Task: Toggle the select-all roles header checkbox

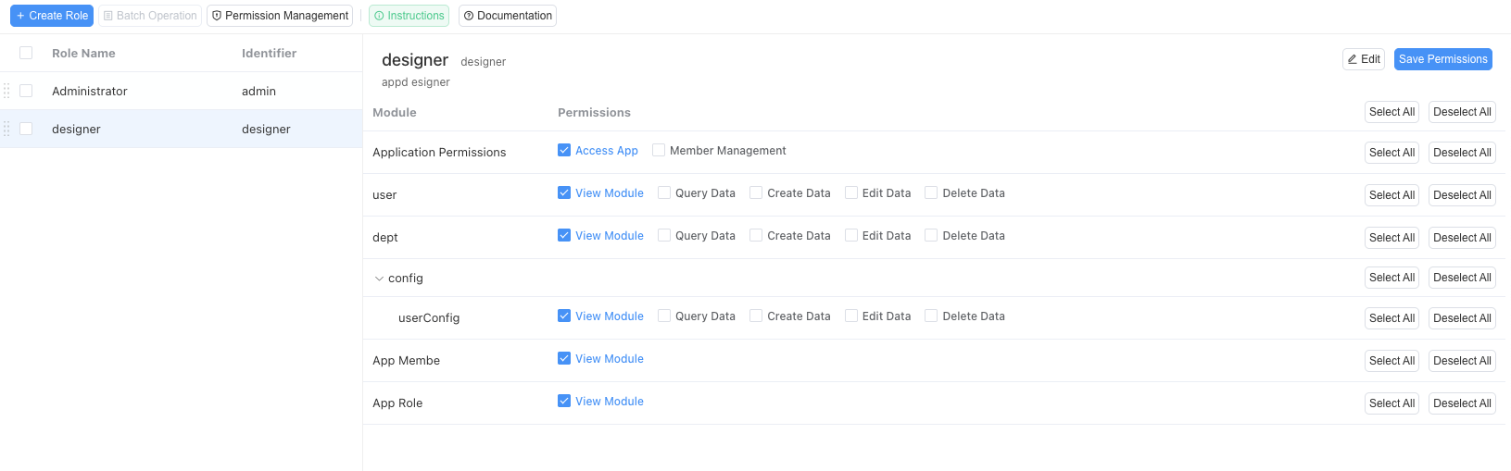Action: (26, 53)
